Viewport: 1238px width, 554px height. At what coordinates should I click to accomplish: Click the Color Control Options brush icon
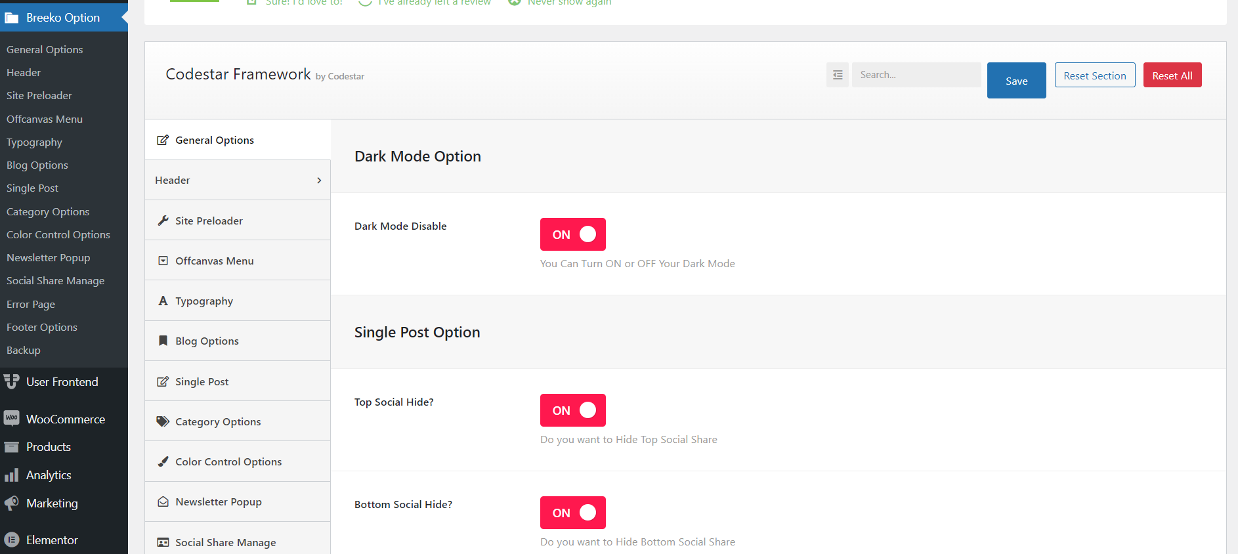pyautogui.click(x=163, y=461)
